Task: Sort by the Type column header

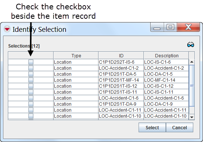Action: [76, 55]
